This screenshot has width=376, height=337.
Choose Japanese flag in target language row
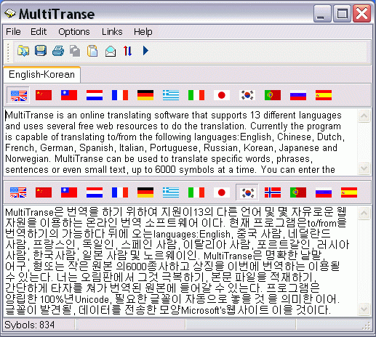222,192
